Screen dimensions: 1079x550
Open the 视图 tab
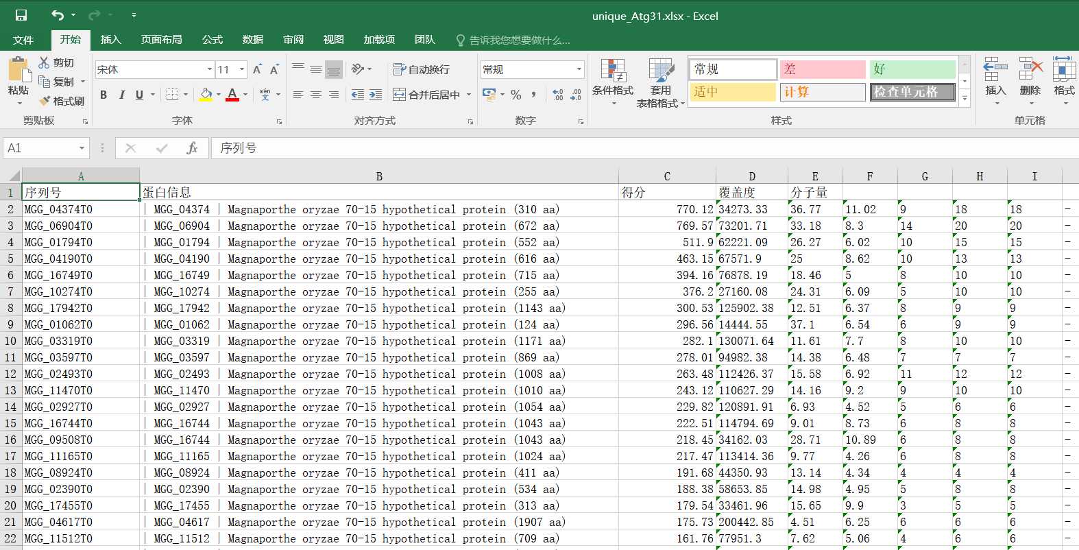[334, 40]
